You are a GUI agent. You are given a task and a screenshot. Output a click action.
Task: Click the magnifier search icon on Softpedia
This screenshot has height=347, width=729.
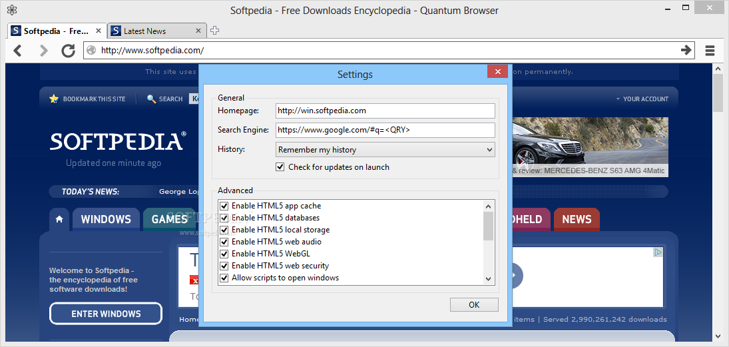click(x=152, y=99)
